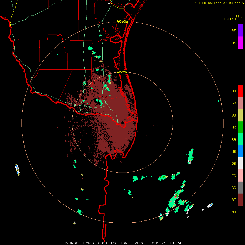Click the "GC" legend label

coord(234,188)
